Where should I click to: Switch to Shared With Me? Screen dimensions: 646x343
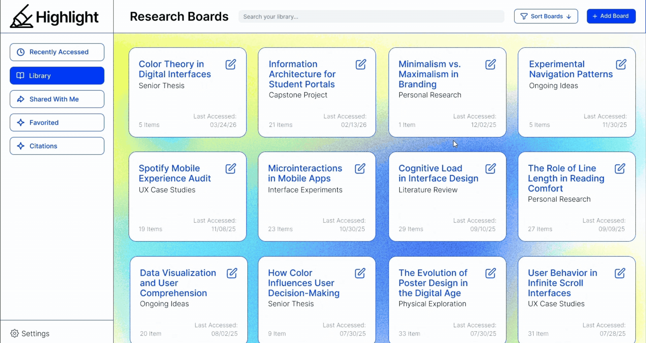pos(57,99)
